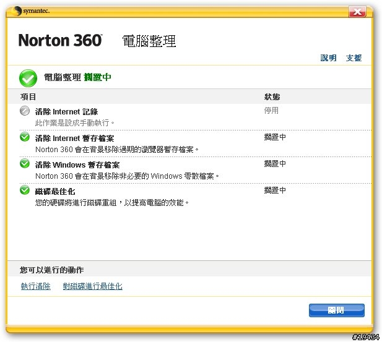382x342 pixels.
Task: Click the 停用 status text
Action: click(x=271, y=111)
